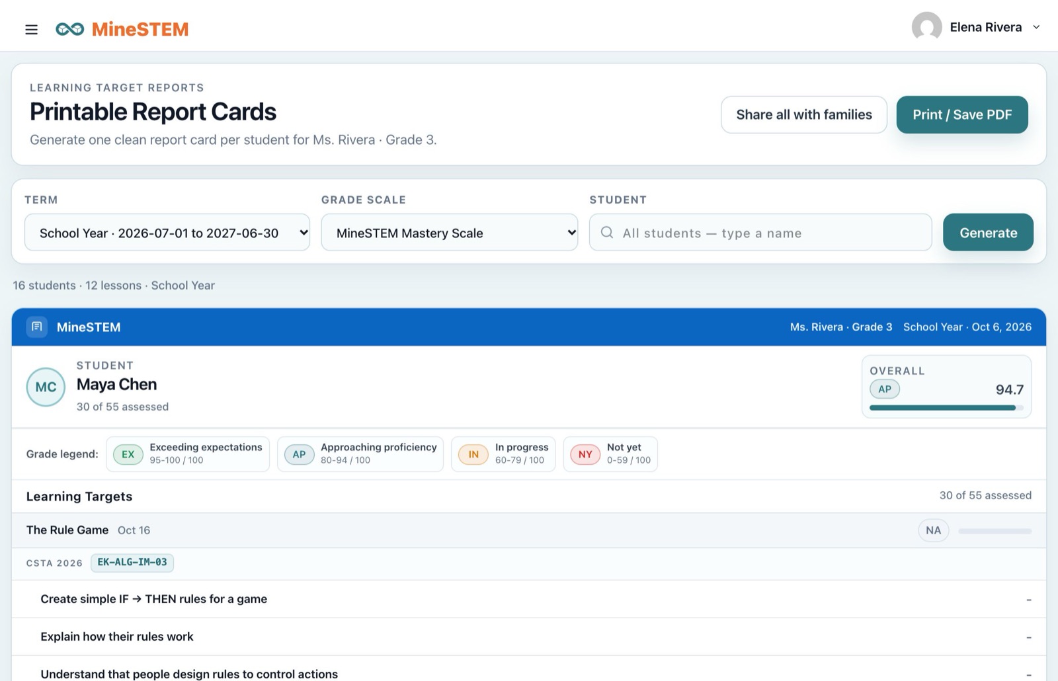Screen dimensions: 1058x681
Task: Click the Overall 94.7 progress bar
Action: [946, 408]
